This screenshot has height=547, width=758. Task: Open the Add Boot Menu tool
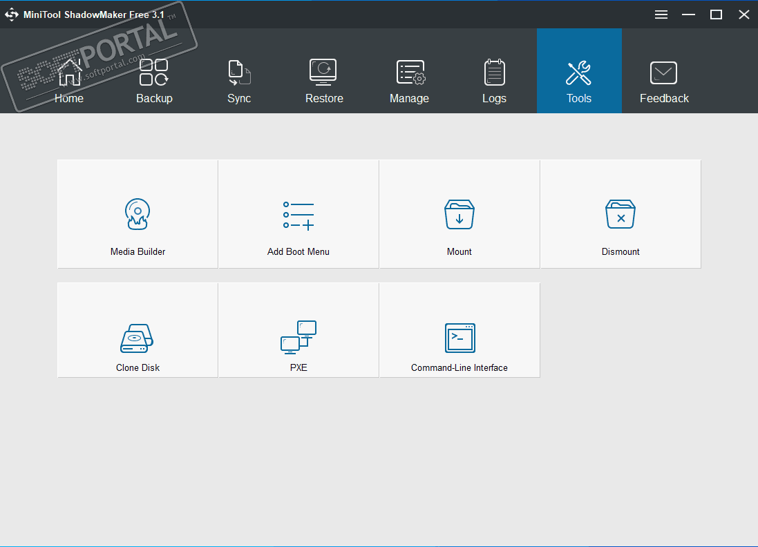[x=299, y=214]
